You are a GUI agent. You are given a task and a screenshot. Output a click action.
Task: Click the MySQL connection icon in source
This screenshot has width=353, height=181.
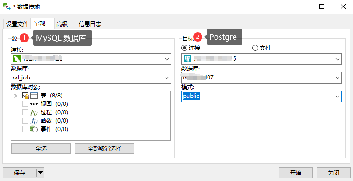click(x=17, y=59)
